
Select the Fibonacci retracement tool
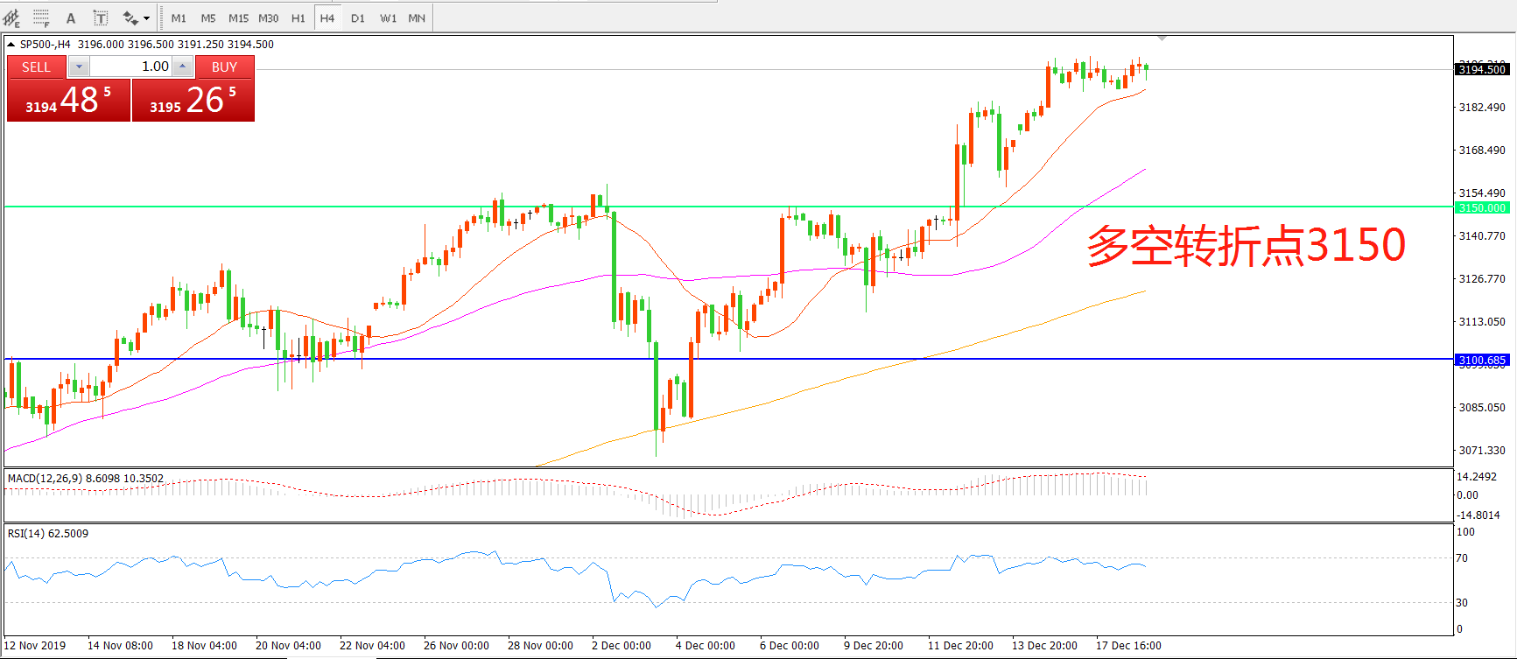click(41, 18)
